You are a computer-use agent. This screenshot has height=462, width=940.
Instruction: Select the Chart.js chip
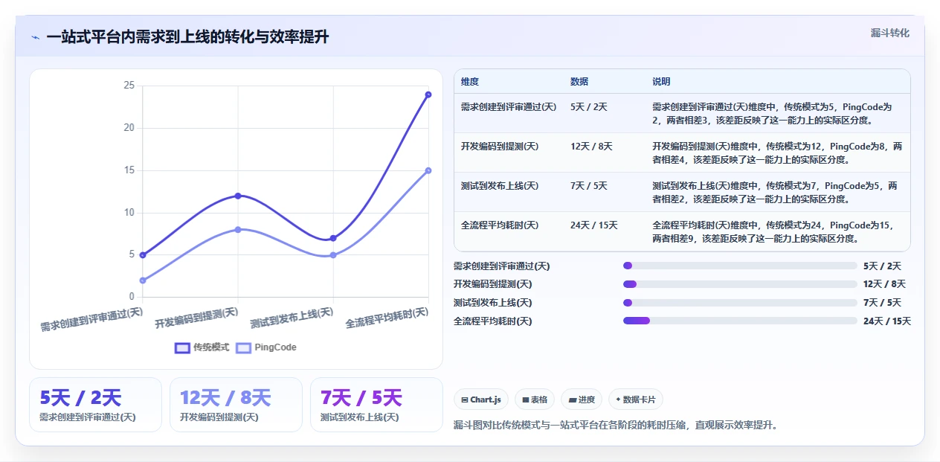481,400
